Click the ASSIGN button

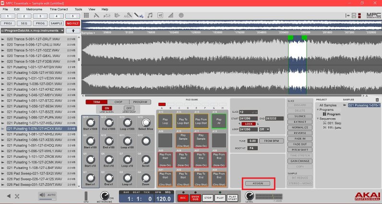point(258,183)
